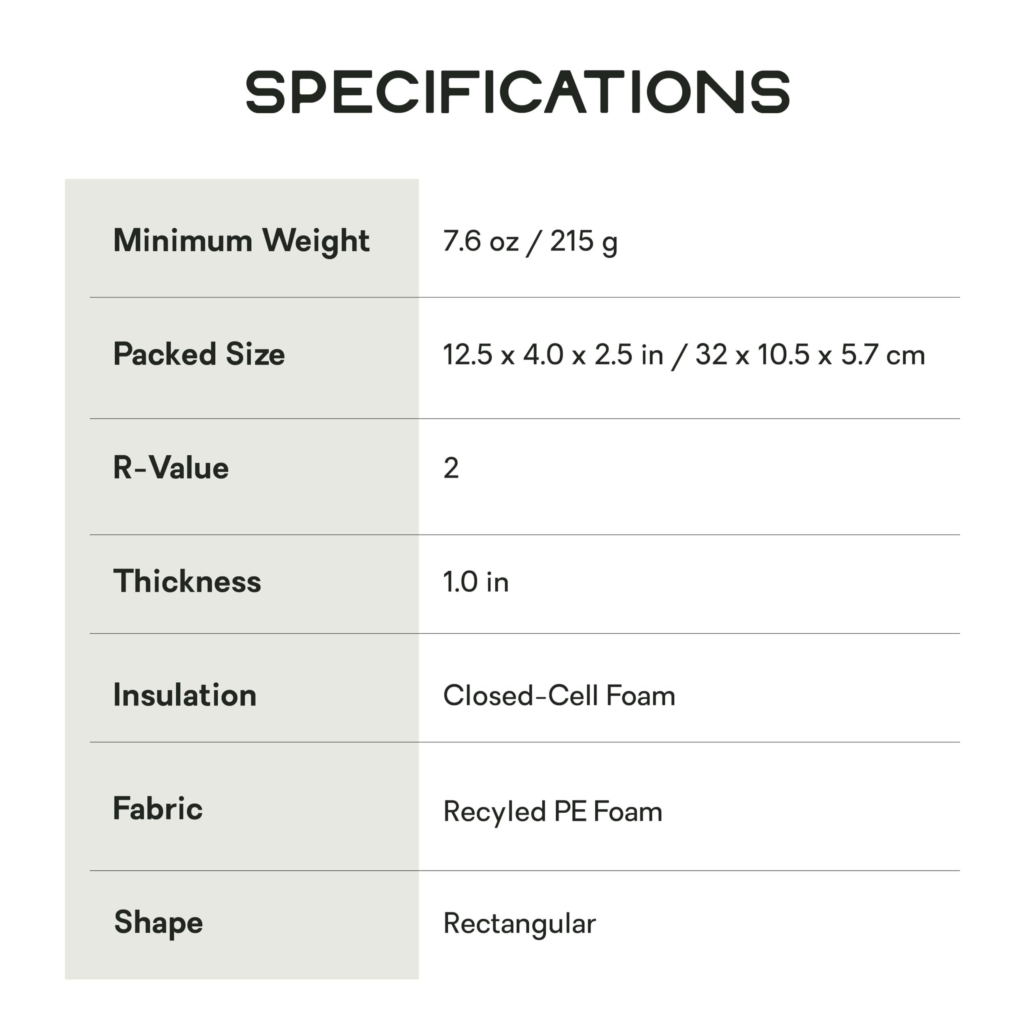1036x1036 pixels.
Task: Click the word Weight in Minimum Weight
Action: point(316,241)
